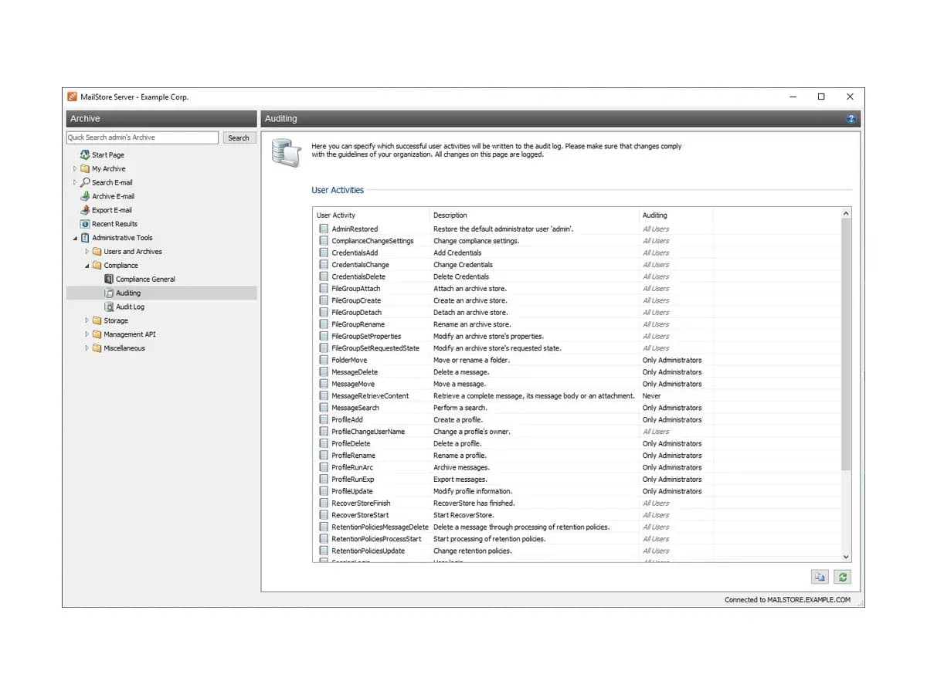This screenshot has height=695, width=927.
Task: Open Export E-mail in the tree
Action: coord(112,210)
